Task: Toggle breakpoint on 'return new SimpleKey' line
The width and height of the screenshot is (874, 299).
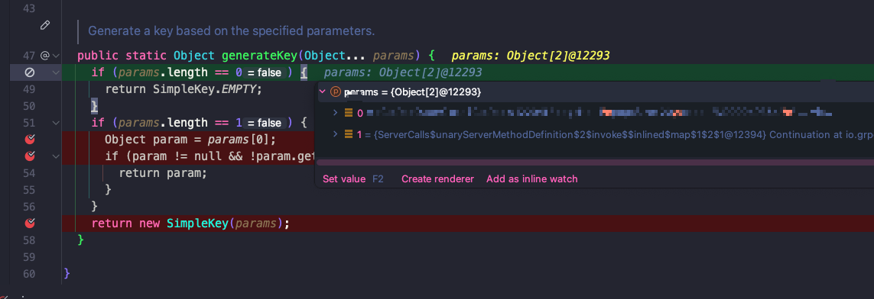Action: click(x=30, y=223)
